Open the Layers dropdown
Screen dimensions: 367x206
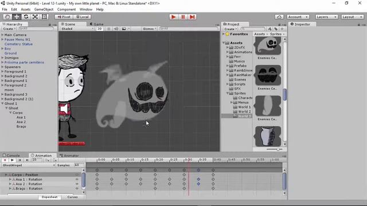[326, 17]
